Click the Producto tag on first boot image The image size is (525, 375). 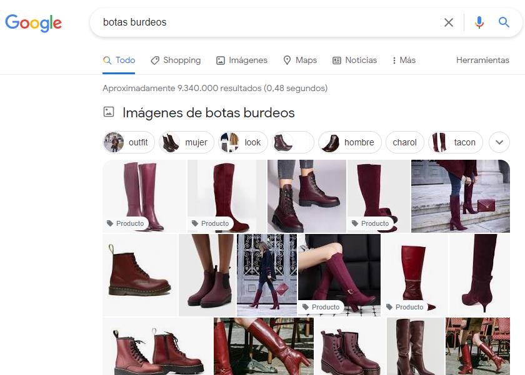coord(126,223)
